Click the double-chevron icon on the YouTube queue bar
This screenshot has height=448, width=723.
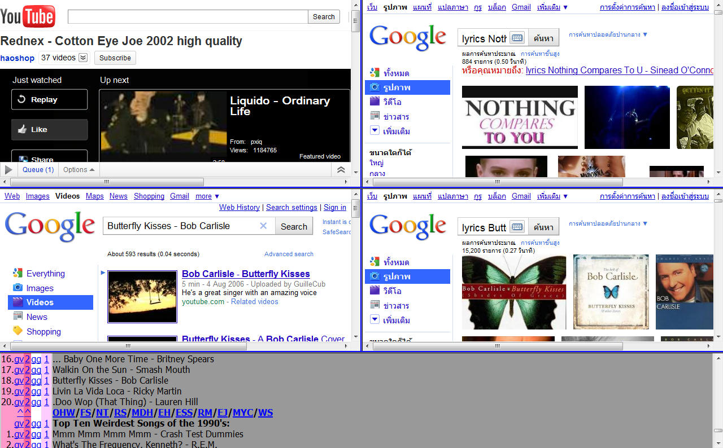(x=341, y=169)
